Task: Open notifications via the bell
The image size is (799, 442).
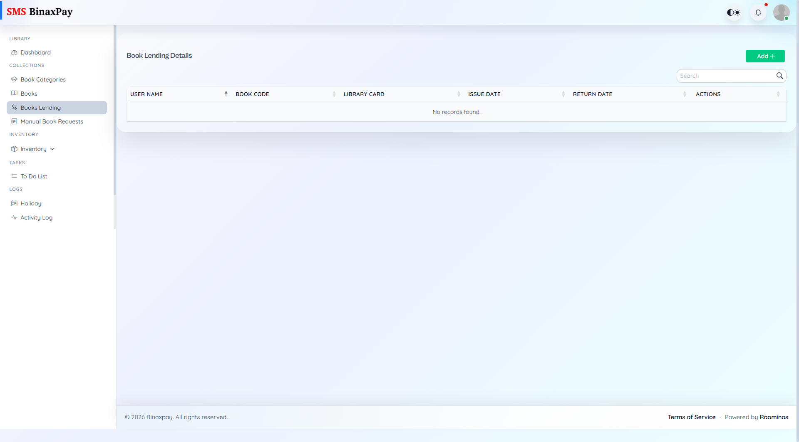Action: pyautogui.click(x=758, y=12)
